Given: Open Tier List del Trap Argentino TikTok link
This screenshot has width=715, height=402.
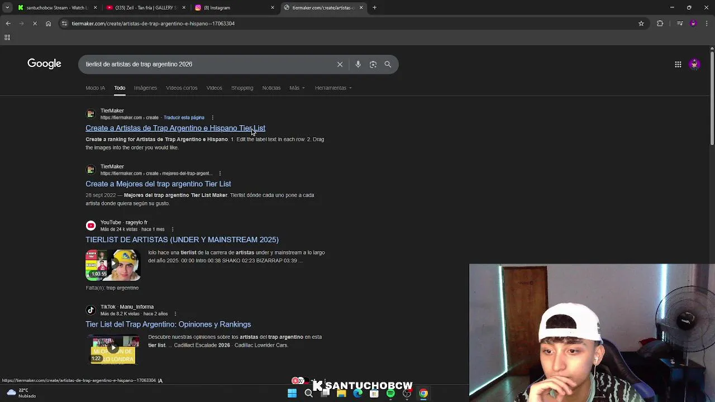Looking at the screenshot, I should coord(168,324).
